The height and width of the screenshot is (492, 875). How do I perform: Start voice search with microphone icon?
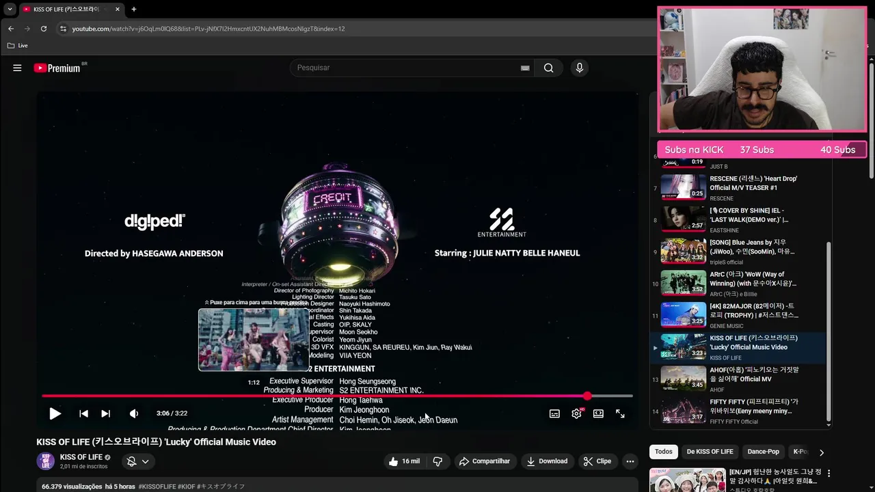pyautogui.click(x=579, y=68)
